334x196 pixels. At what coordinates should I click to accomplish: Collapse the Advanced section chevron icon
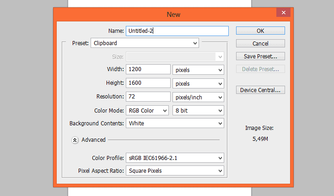tap(75, 140)
